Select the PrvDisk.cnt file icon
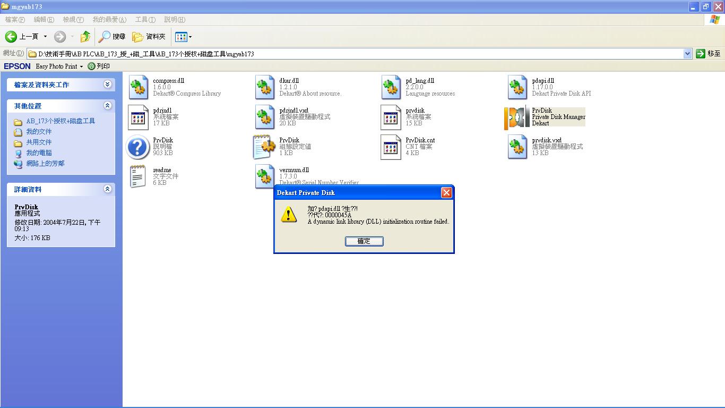Viewport: 725px width, 408px height. coord(391,147)
